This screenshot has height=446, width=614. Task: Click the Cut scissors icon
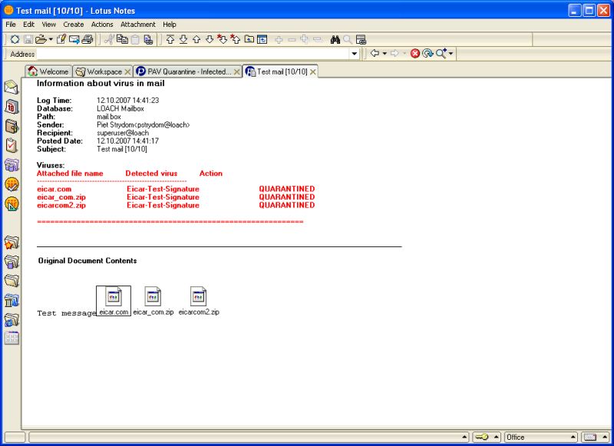[x=109, y=40]
